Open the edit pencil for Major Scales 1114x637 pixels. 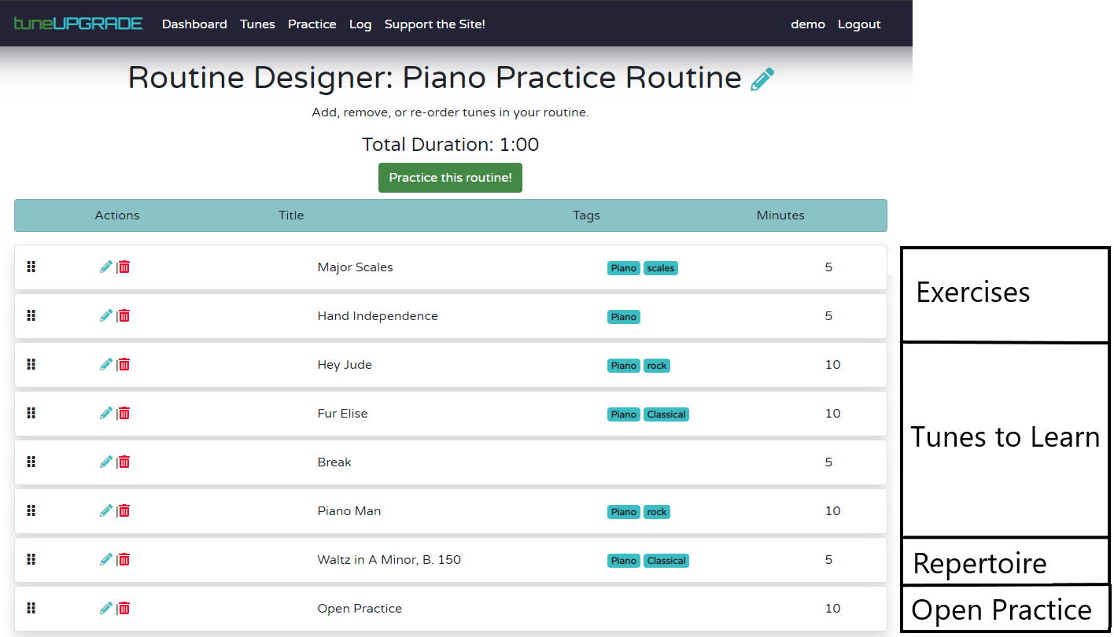click(x=106, y=267)
